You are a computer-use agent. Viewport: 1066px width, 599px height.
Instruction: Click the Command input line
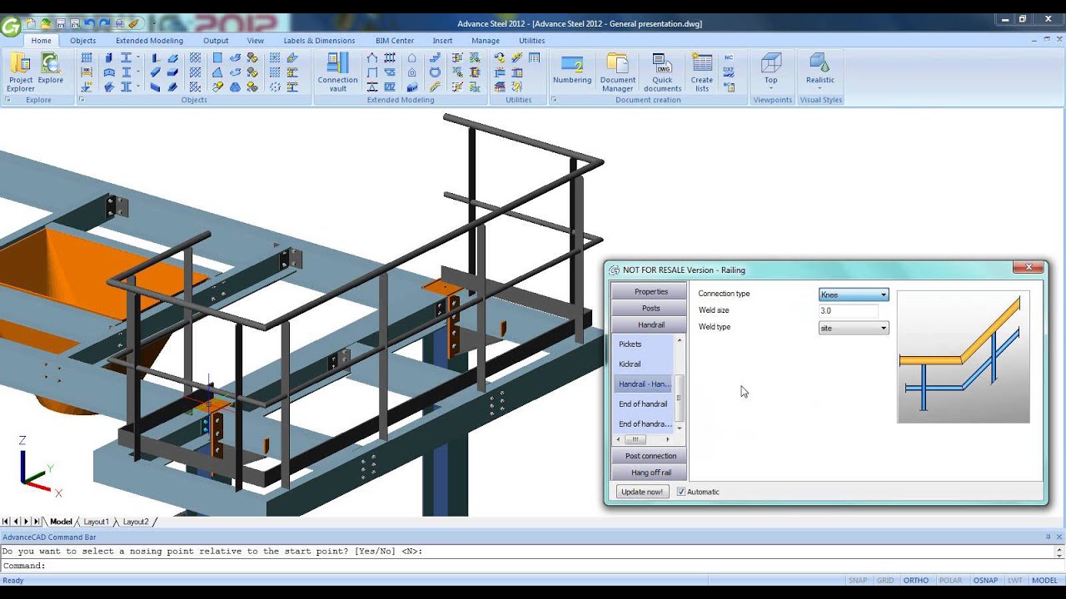pyautogui.click(x=525, y=566)
